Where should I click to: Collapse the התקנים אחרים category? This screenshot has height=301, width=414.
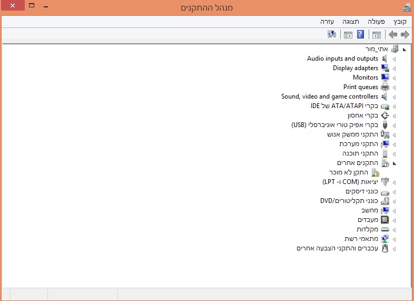click(x=395, y=163)
